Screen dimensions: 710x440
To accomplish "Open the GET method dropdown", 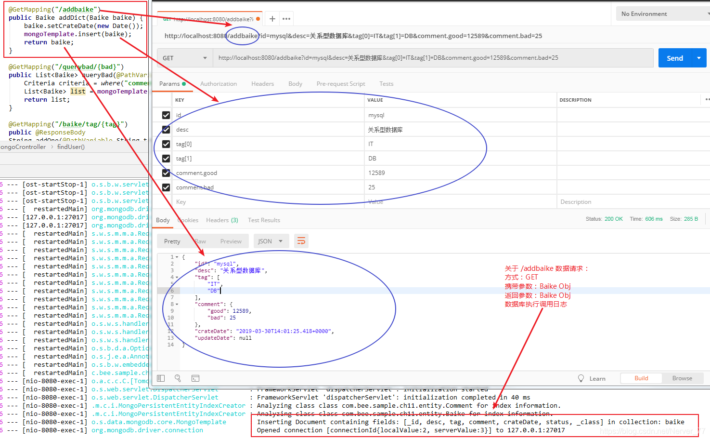I will click(x=185, y=58).
